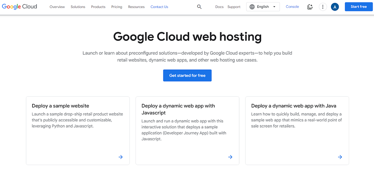Click the add-to-collection icon beside Console

pos(310,7)
